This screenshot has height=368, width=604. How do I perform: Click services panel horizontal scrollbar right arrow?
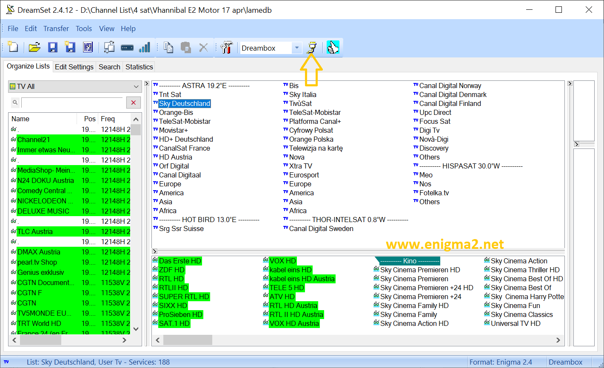559,340
